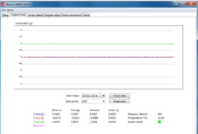This screenshot has width=198, height=134.
Task: Click the Y-axis [g] row label
Action: [x=39, y=118]
